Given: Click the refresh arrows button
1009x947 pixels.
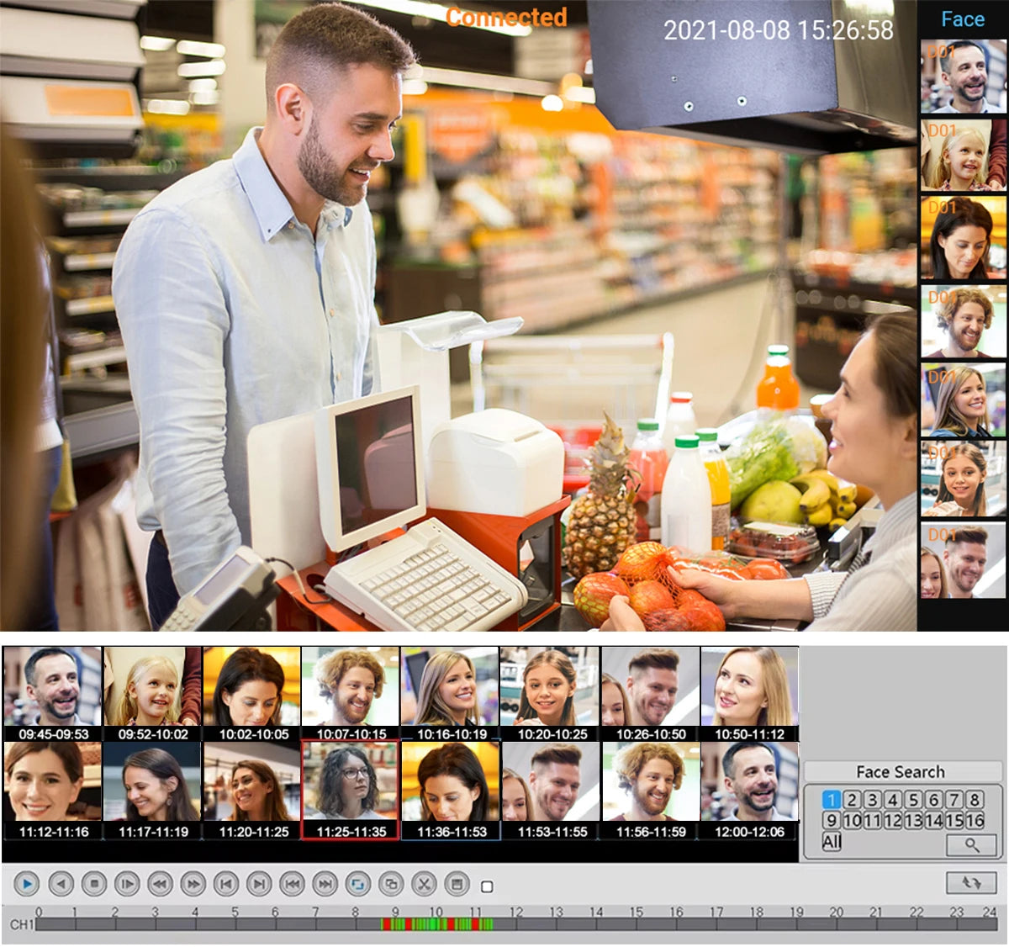Looking at the screenshot, I should click(971, 882).
